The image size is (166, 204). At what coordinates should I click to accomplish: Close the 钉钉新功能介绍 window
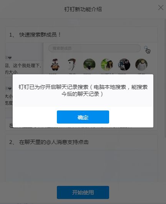161,8
